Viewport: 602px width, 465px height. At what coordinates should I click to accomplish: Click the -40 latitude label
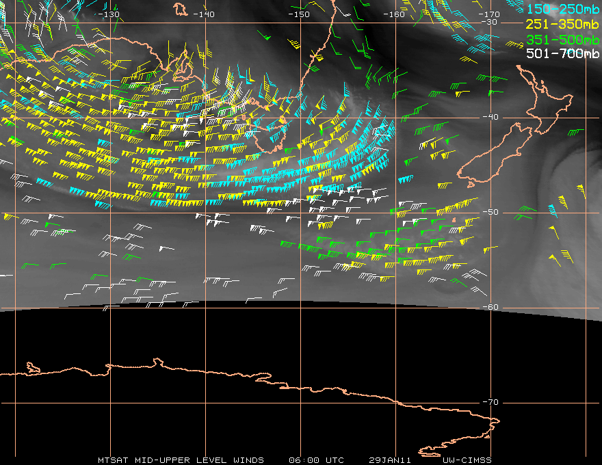click(490, 117)
